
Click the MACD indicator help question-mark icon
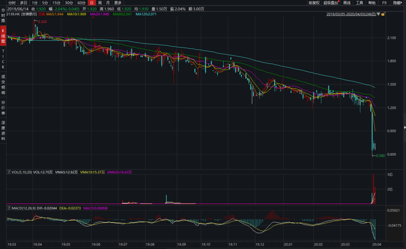click(x=9, y=208)
